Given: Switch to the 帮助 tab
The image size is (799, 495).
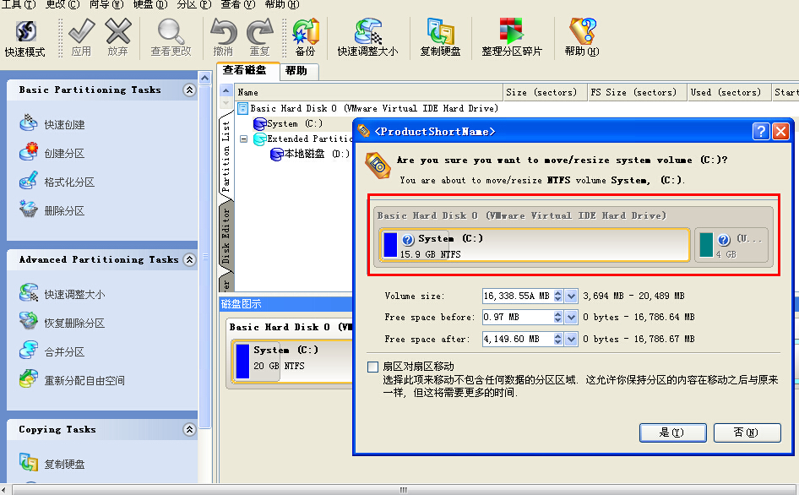Looking at the screenshot, I should coord(296,71).
